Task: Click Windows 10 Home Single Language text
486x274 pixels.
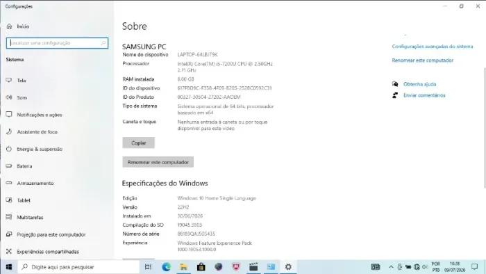Action: [x=217, y=198]
